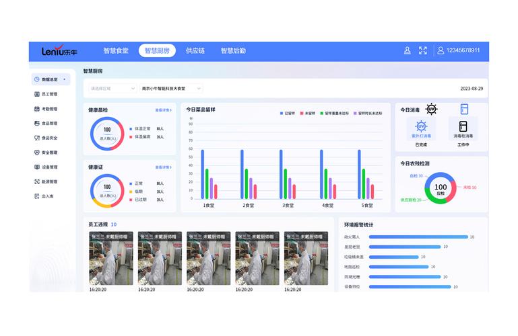Expand the 南京小牛智能科技大食堂 canteen dropdown

pyautogui.click(x=171, y=88)
